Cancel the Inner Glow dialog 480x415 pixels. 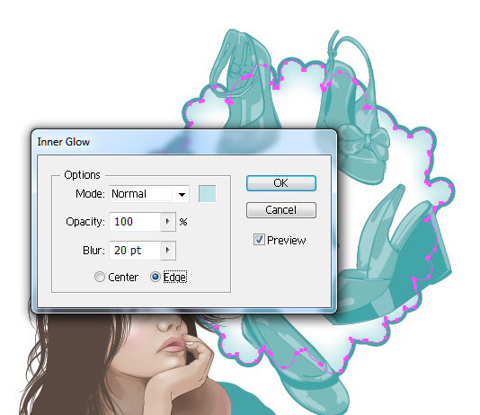point(281,210)
